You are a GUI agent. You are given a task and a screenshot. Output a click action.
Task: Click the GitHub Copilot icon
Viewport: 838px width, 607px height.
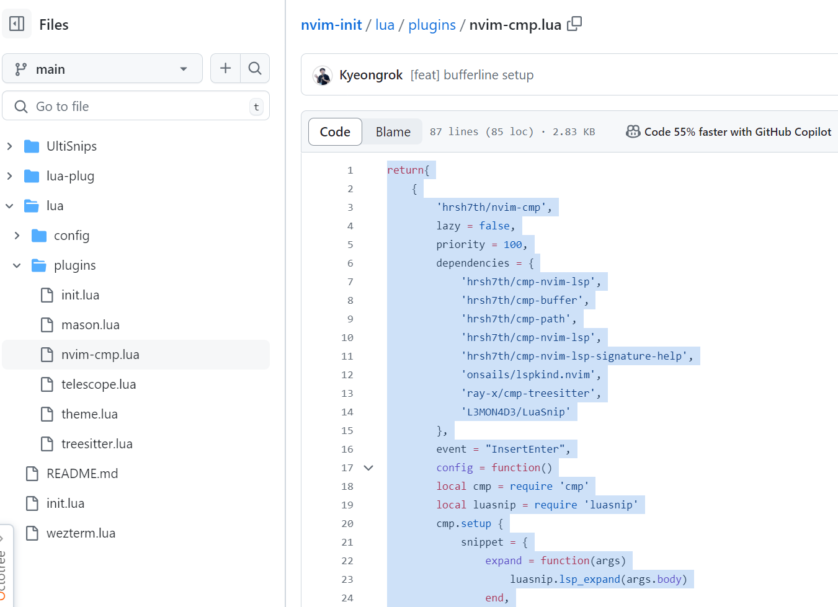(x=633, y=131)
